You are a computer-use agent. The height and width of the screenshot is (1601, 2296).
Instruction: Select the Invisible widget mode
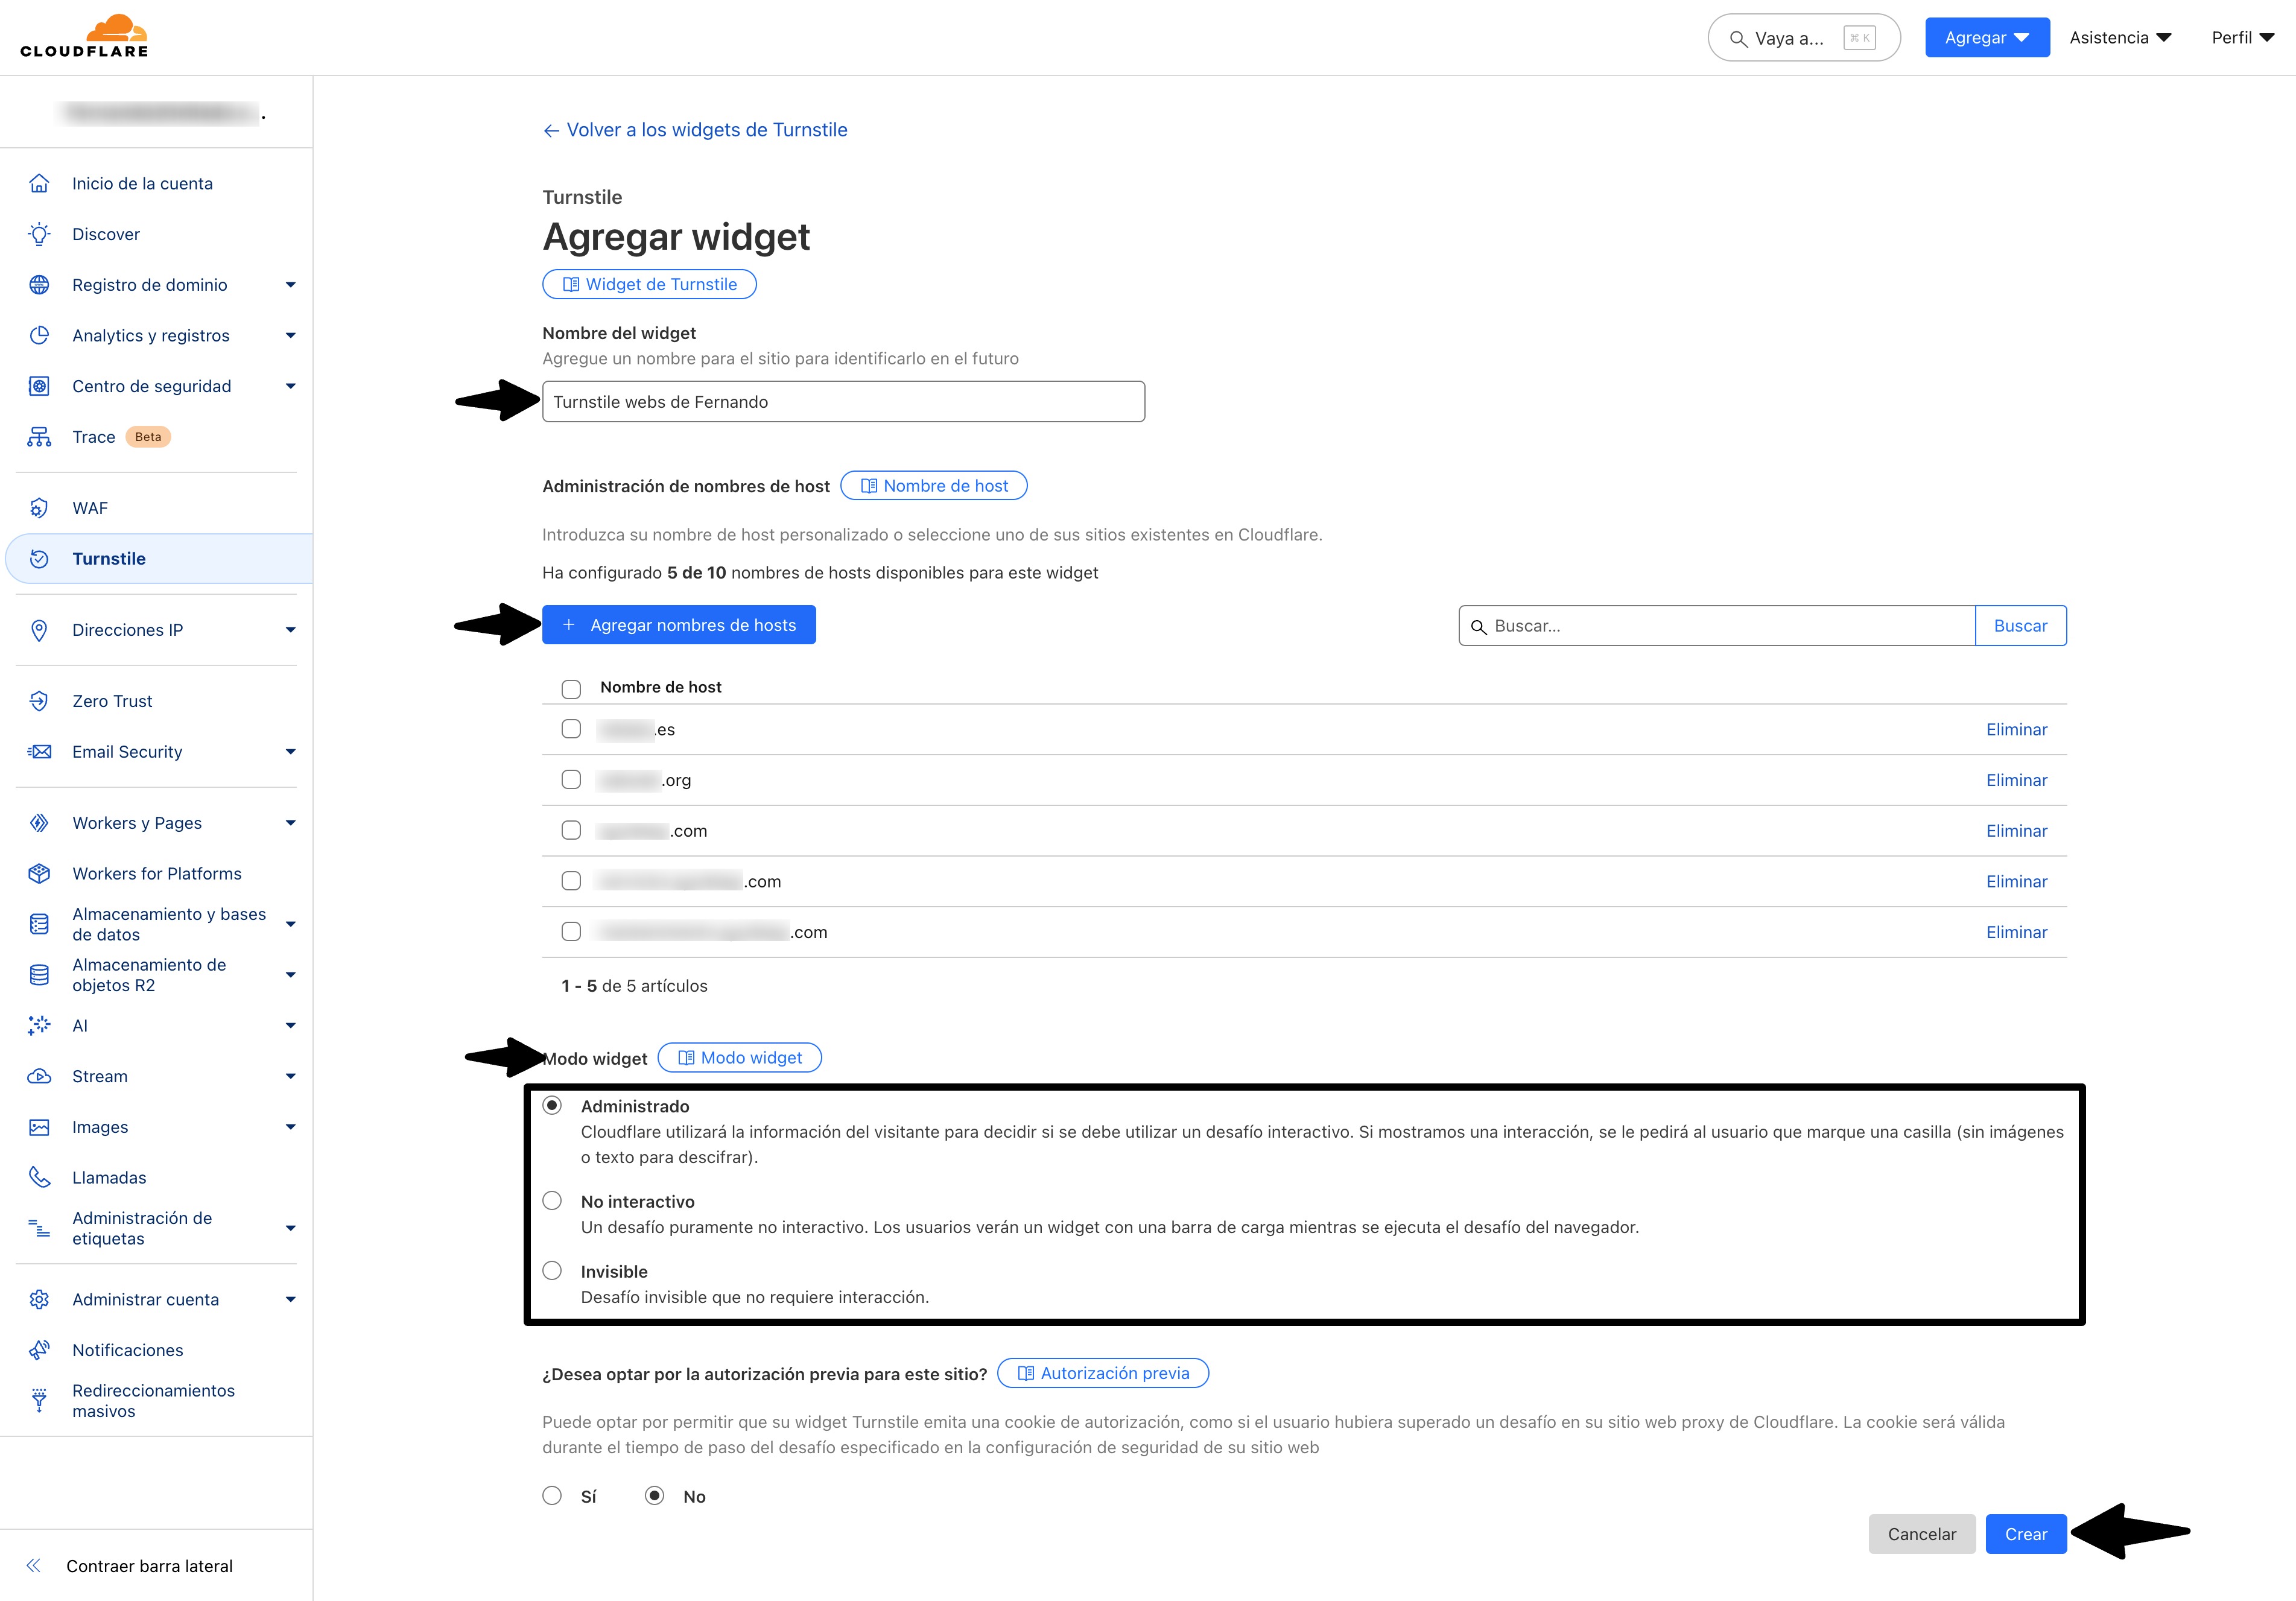pos(552,1271)
